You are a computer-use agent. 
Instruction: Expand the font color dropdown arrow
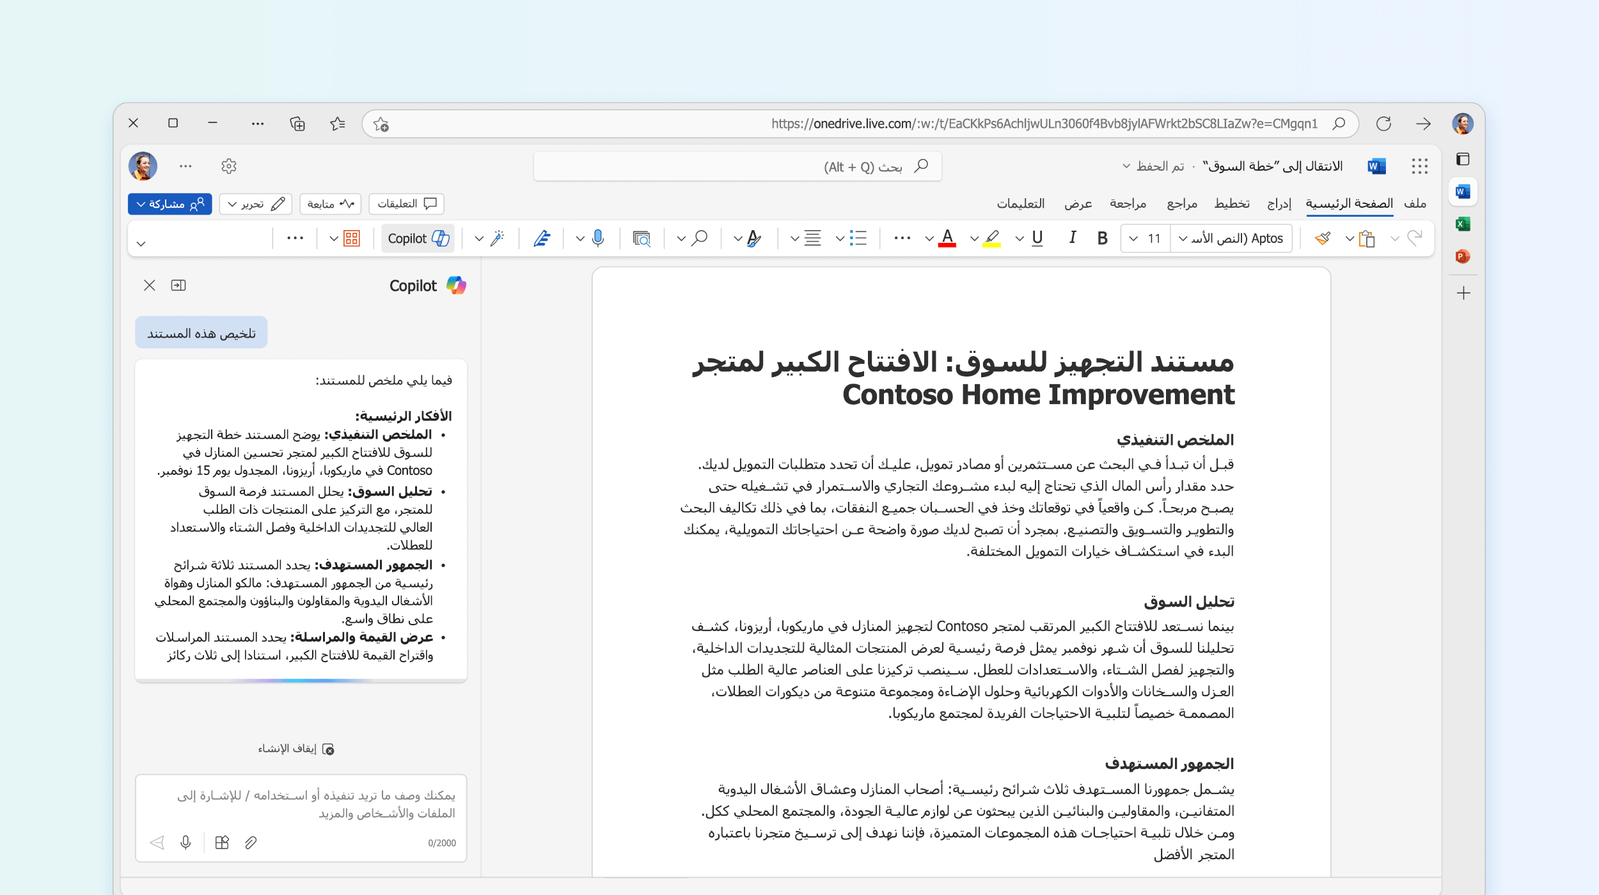click(929, 239)
